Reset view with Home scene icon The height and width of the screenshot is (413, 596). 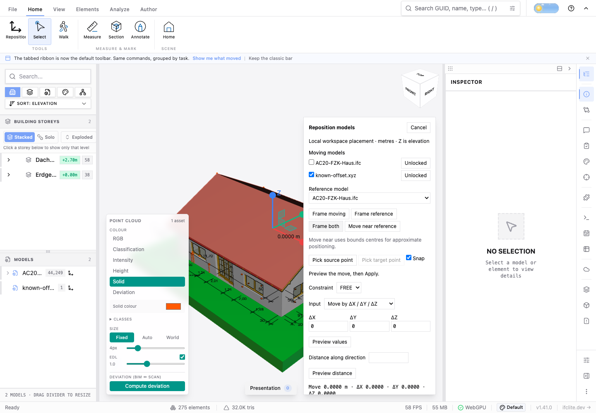pos(169,31)
